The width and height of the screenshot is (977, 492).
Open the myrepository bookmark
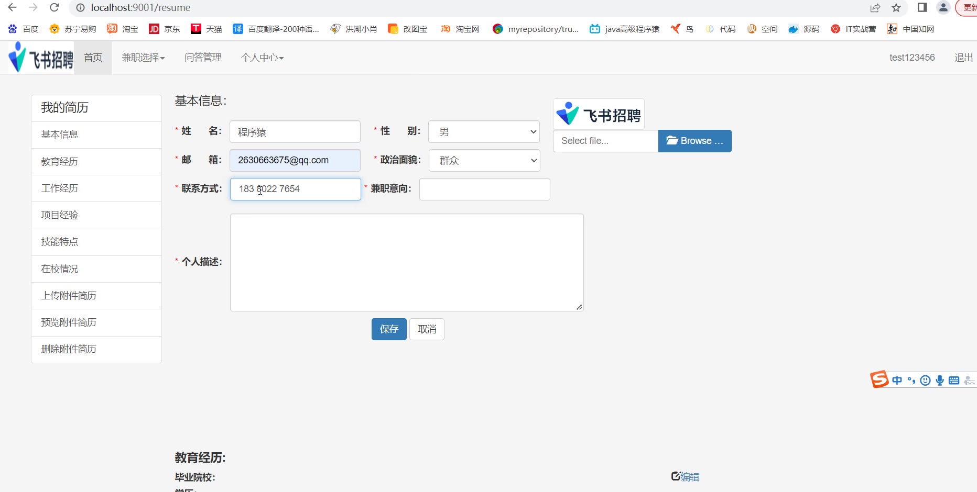(536, 29)
